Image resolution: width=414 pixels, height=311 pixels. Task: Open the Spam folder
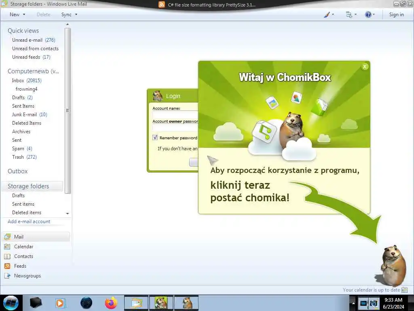click(22, 148)
